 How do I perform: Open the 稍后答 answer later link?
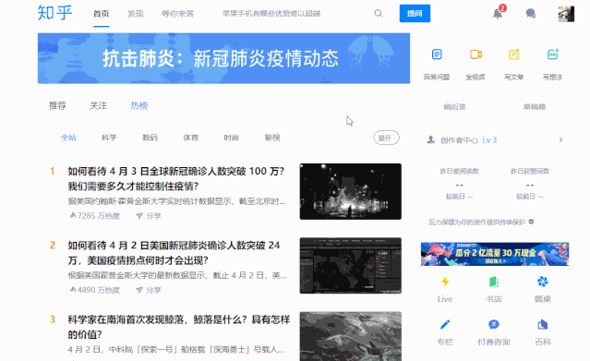click(x=454, y=107)
